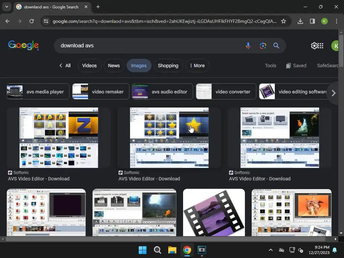Image resolution: width=344 pixels, height=258 pixels.
Task: Open Chrome downloads
Action: click(x=300, y=21)
